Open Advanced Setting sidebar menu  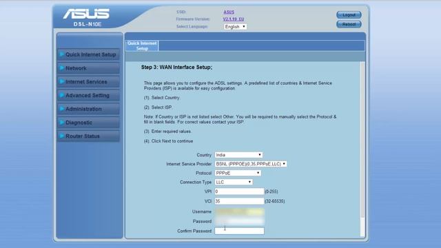coord(89,95)
